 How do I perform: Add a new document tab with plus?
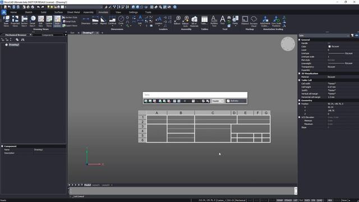click(x=102, y=33)
